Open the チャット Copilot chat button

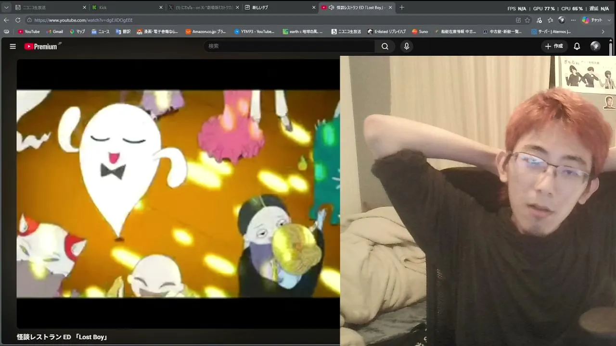pyautogui.click(x=592, y=20)
